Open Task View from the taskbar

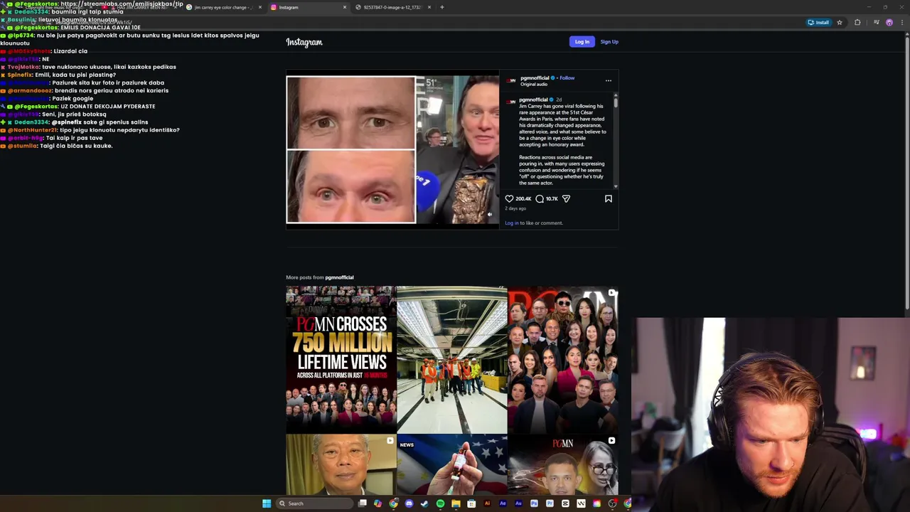(x=362, y=503)
